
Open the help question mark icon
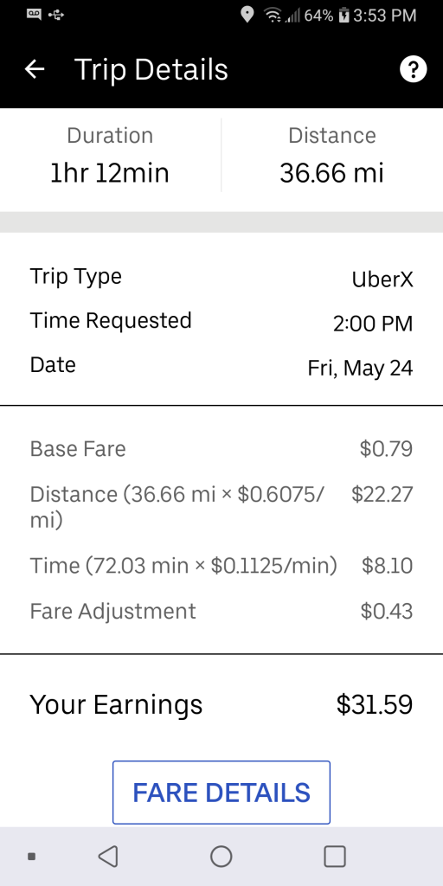tap(413, 69)
